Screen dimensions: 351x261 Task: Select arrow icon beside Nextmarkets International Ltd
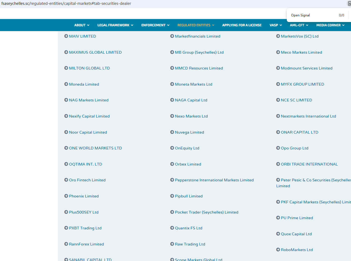[x=278, y=116]
